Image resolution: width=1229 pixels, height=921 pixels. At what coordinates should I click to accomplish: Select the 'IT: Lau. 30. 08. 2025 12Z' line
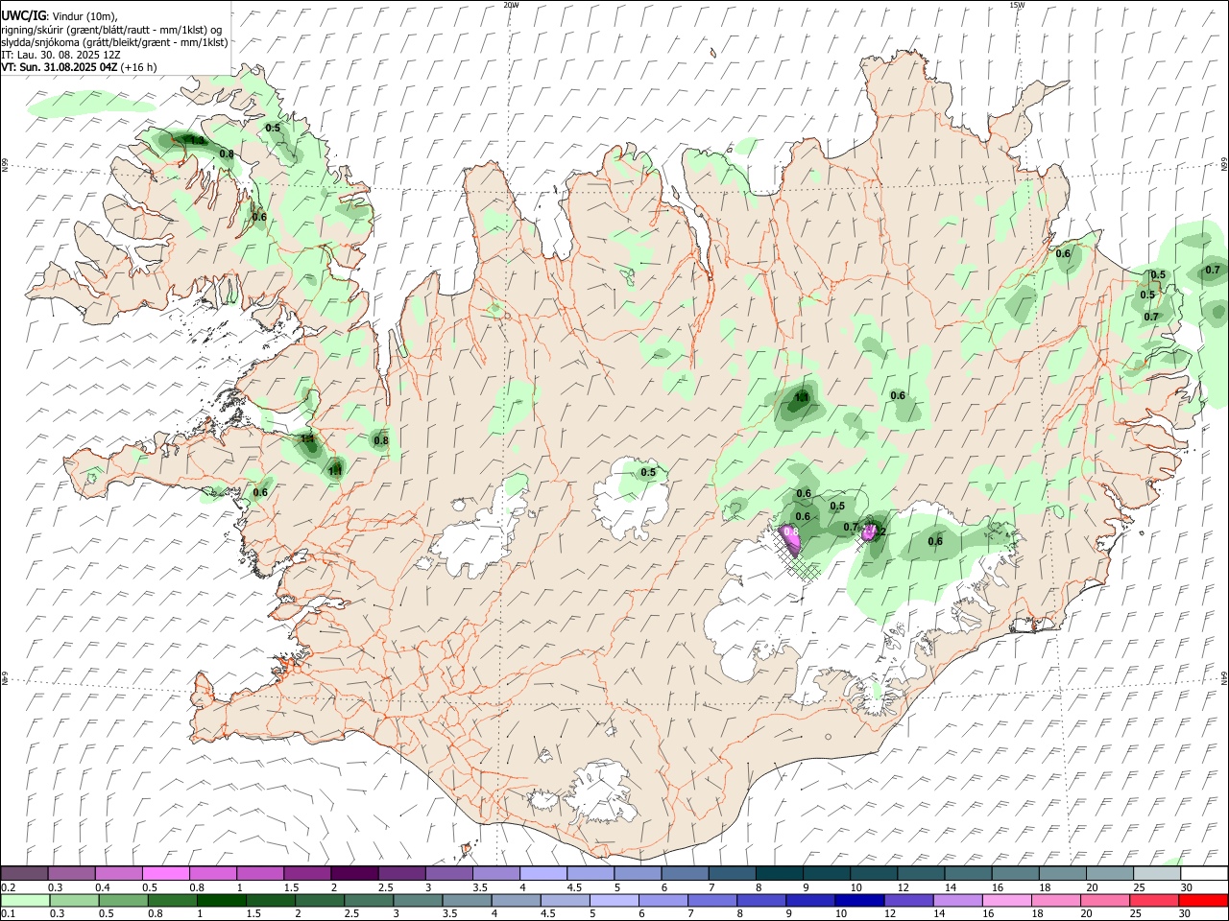pos(60,55)
